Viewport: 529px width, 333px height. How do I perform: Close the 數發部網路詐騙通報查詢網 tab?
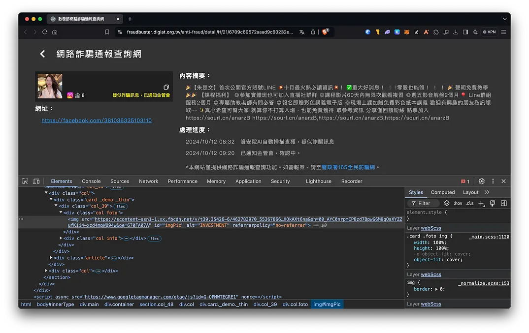click(118, 19)
